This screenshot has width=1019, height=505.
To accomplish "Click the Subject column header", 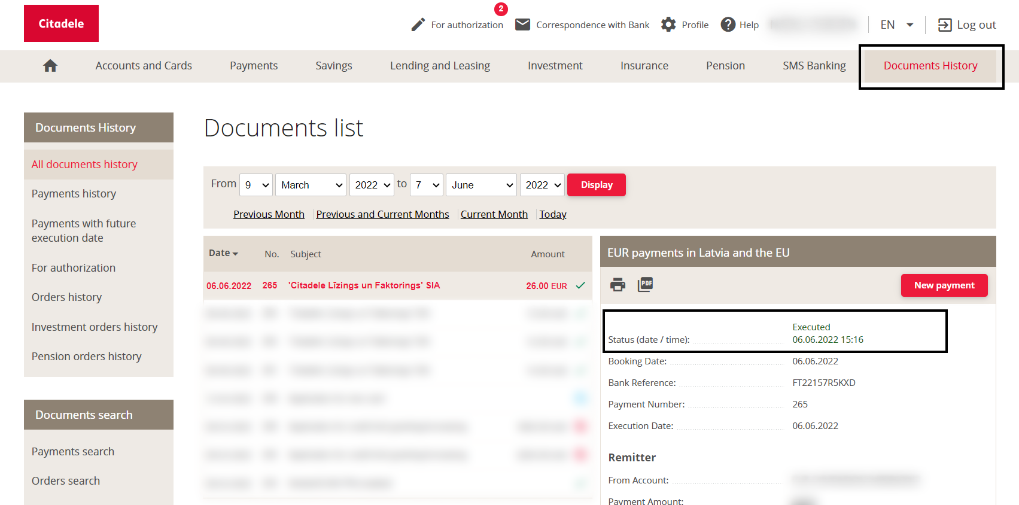I will [306, 254].
